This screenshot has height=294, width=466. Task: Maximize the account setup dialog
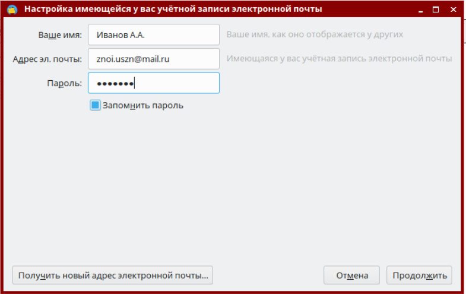[436, 10]
